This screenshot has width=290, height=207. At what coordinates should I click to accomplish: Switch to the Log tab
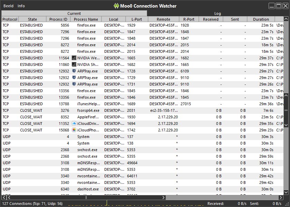217,13
